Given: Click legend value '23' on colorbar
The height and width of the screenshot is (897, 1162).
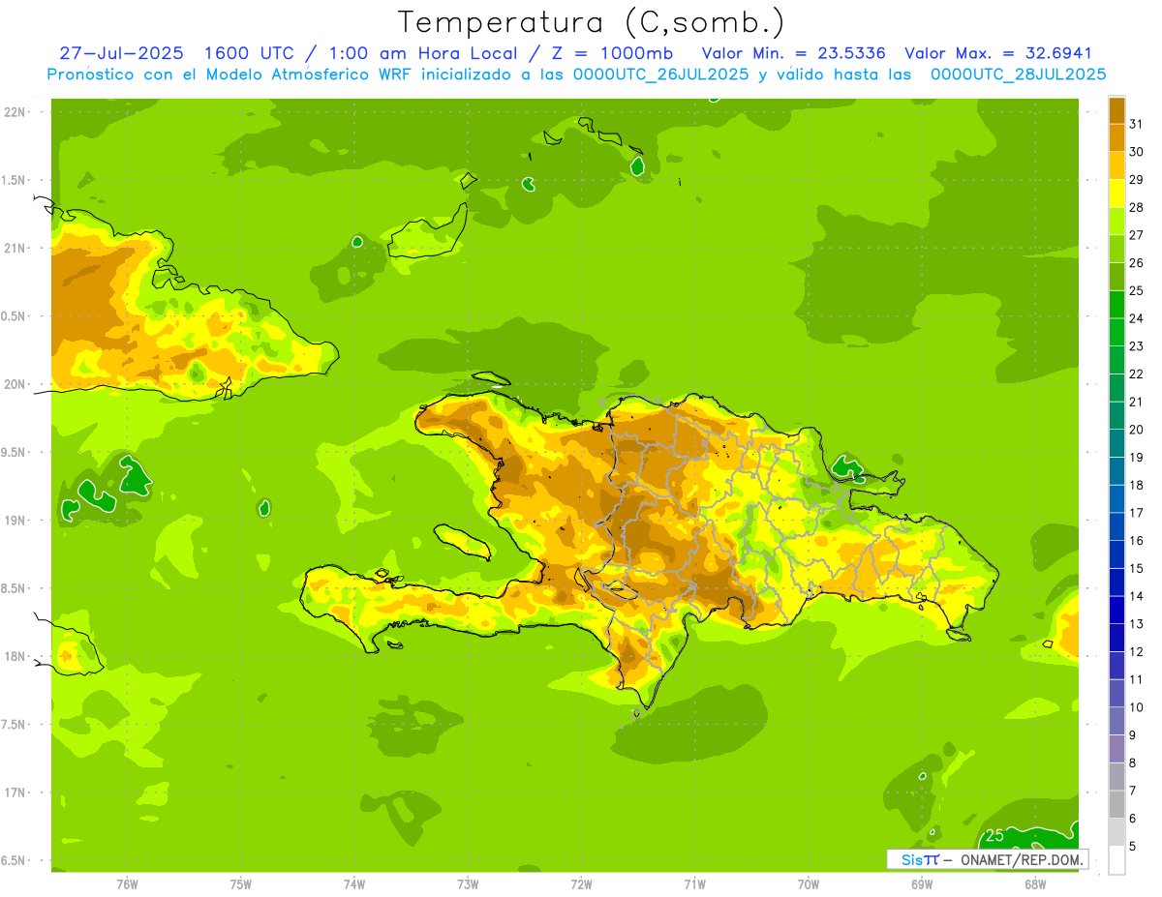Looking at the screenshot, I should pyautogui.click(x=1137, y=346).
